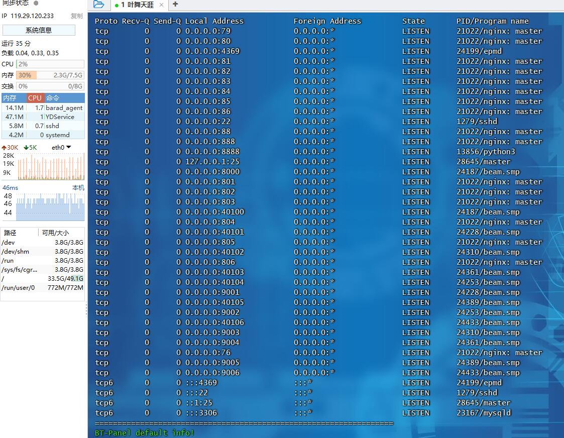564x438 pixels.
Task: Click local address 127.0.0.1:25
Action: click(x=212, y=161)
